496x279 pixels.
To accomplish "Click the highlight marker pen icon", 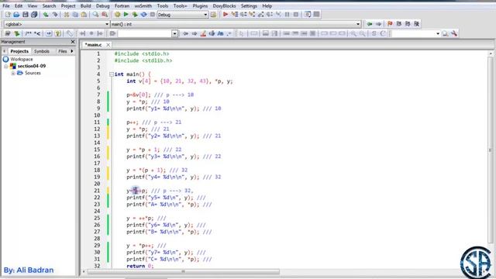I will (203, 33).
